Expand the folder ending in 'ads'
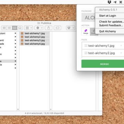 coord(15,44)
